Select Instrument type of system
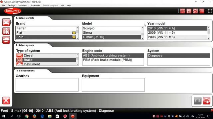This screenshot has height=119, width=213. [x=46, y=64]
